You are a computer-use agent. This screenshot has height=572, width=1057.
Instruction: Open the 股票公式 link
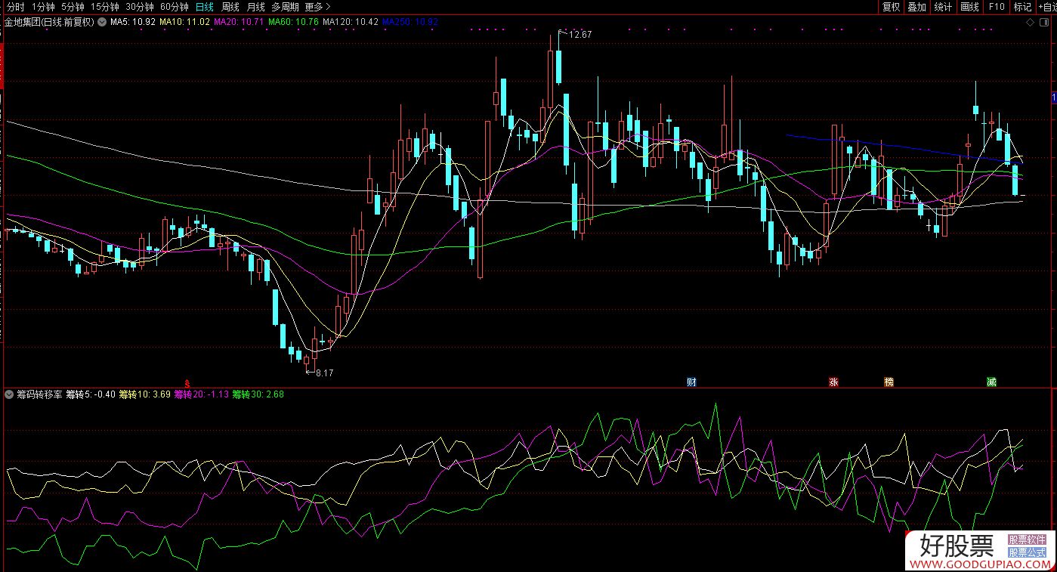tap(1027, 553)
